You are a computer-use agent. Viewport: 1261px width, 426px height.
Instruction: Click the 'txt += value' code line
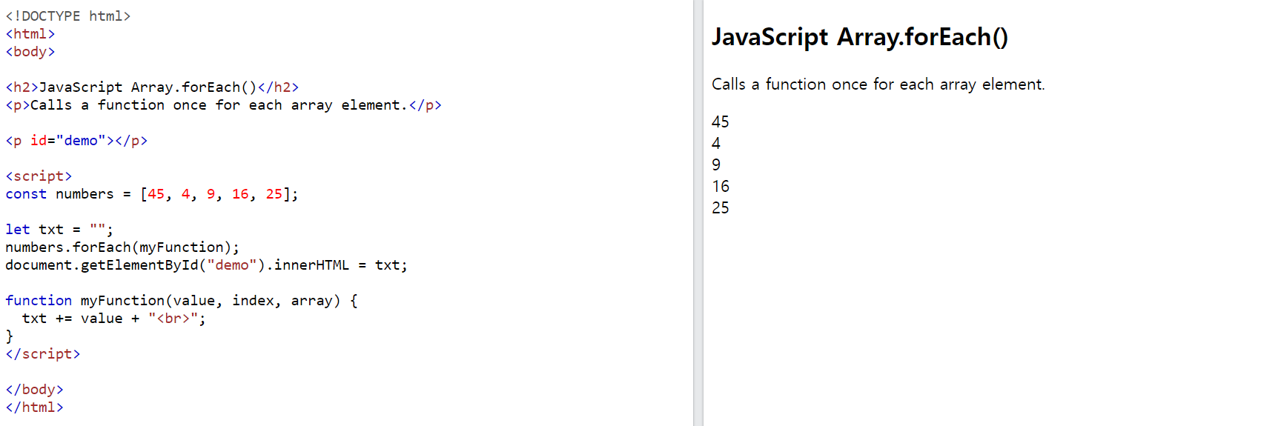[x=113, y=318]
